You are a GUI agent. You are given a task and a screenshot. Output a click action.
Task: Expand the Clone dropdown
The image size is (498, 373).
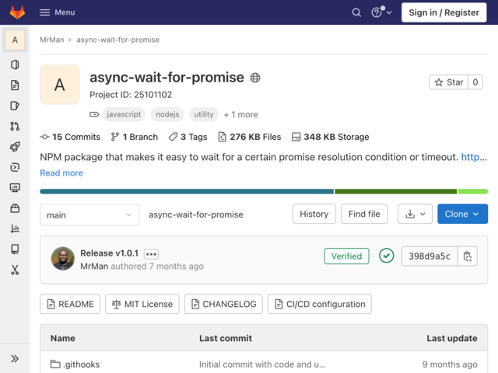462,214
